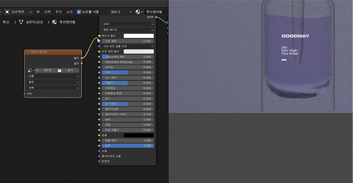Open the 반복 extension dropdown

(53, 88)
